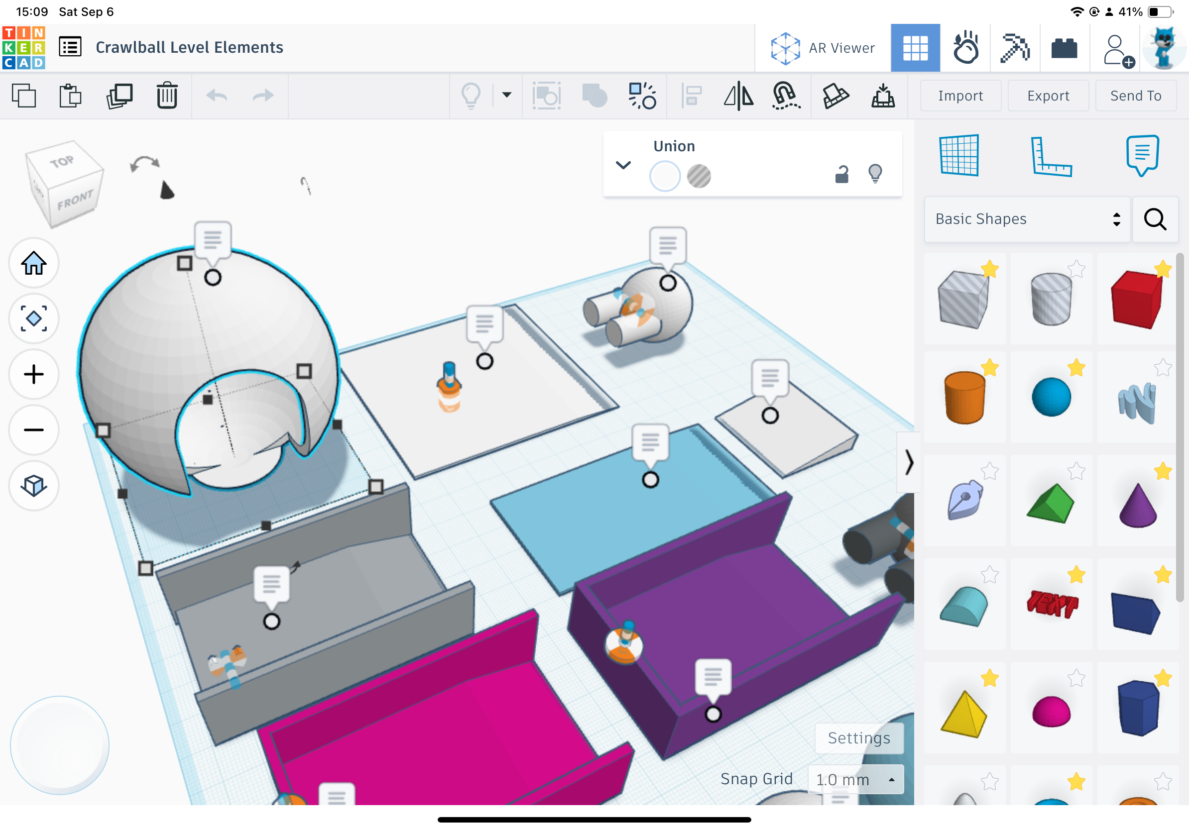Hide the selected Union shape

coord(875,174)
